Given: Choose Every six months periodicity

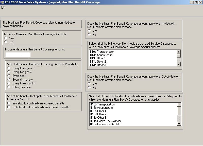Looking at the screenshot, I should pyautogui.click(x=9, y=79).
